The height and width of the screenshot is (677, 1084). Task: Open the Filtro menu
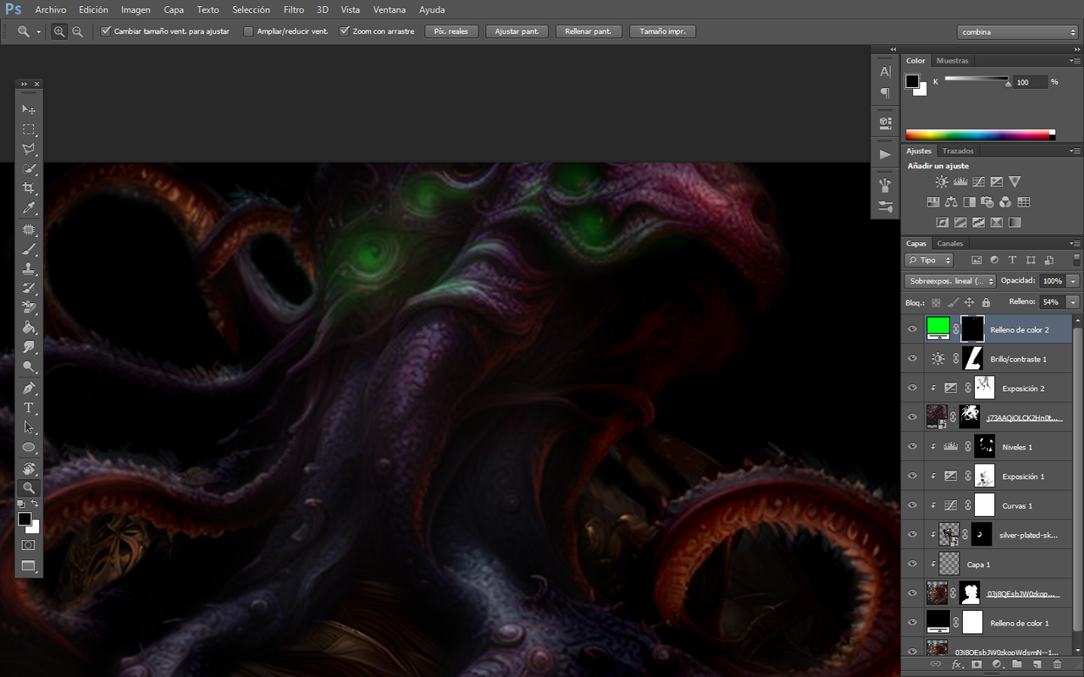[294, 10]
